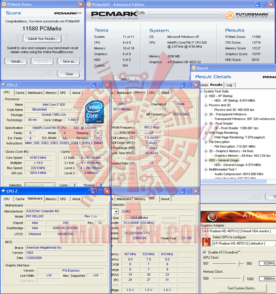Collapse the File Decryption node
Image resolution: width=276 pixels, height=294 pixels.
pos(206,142)
